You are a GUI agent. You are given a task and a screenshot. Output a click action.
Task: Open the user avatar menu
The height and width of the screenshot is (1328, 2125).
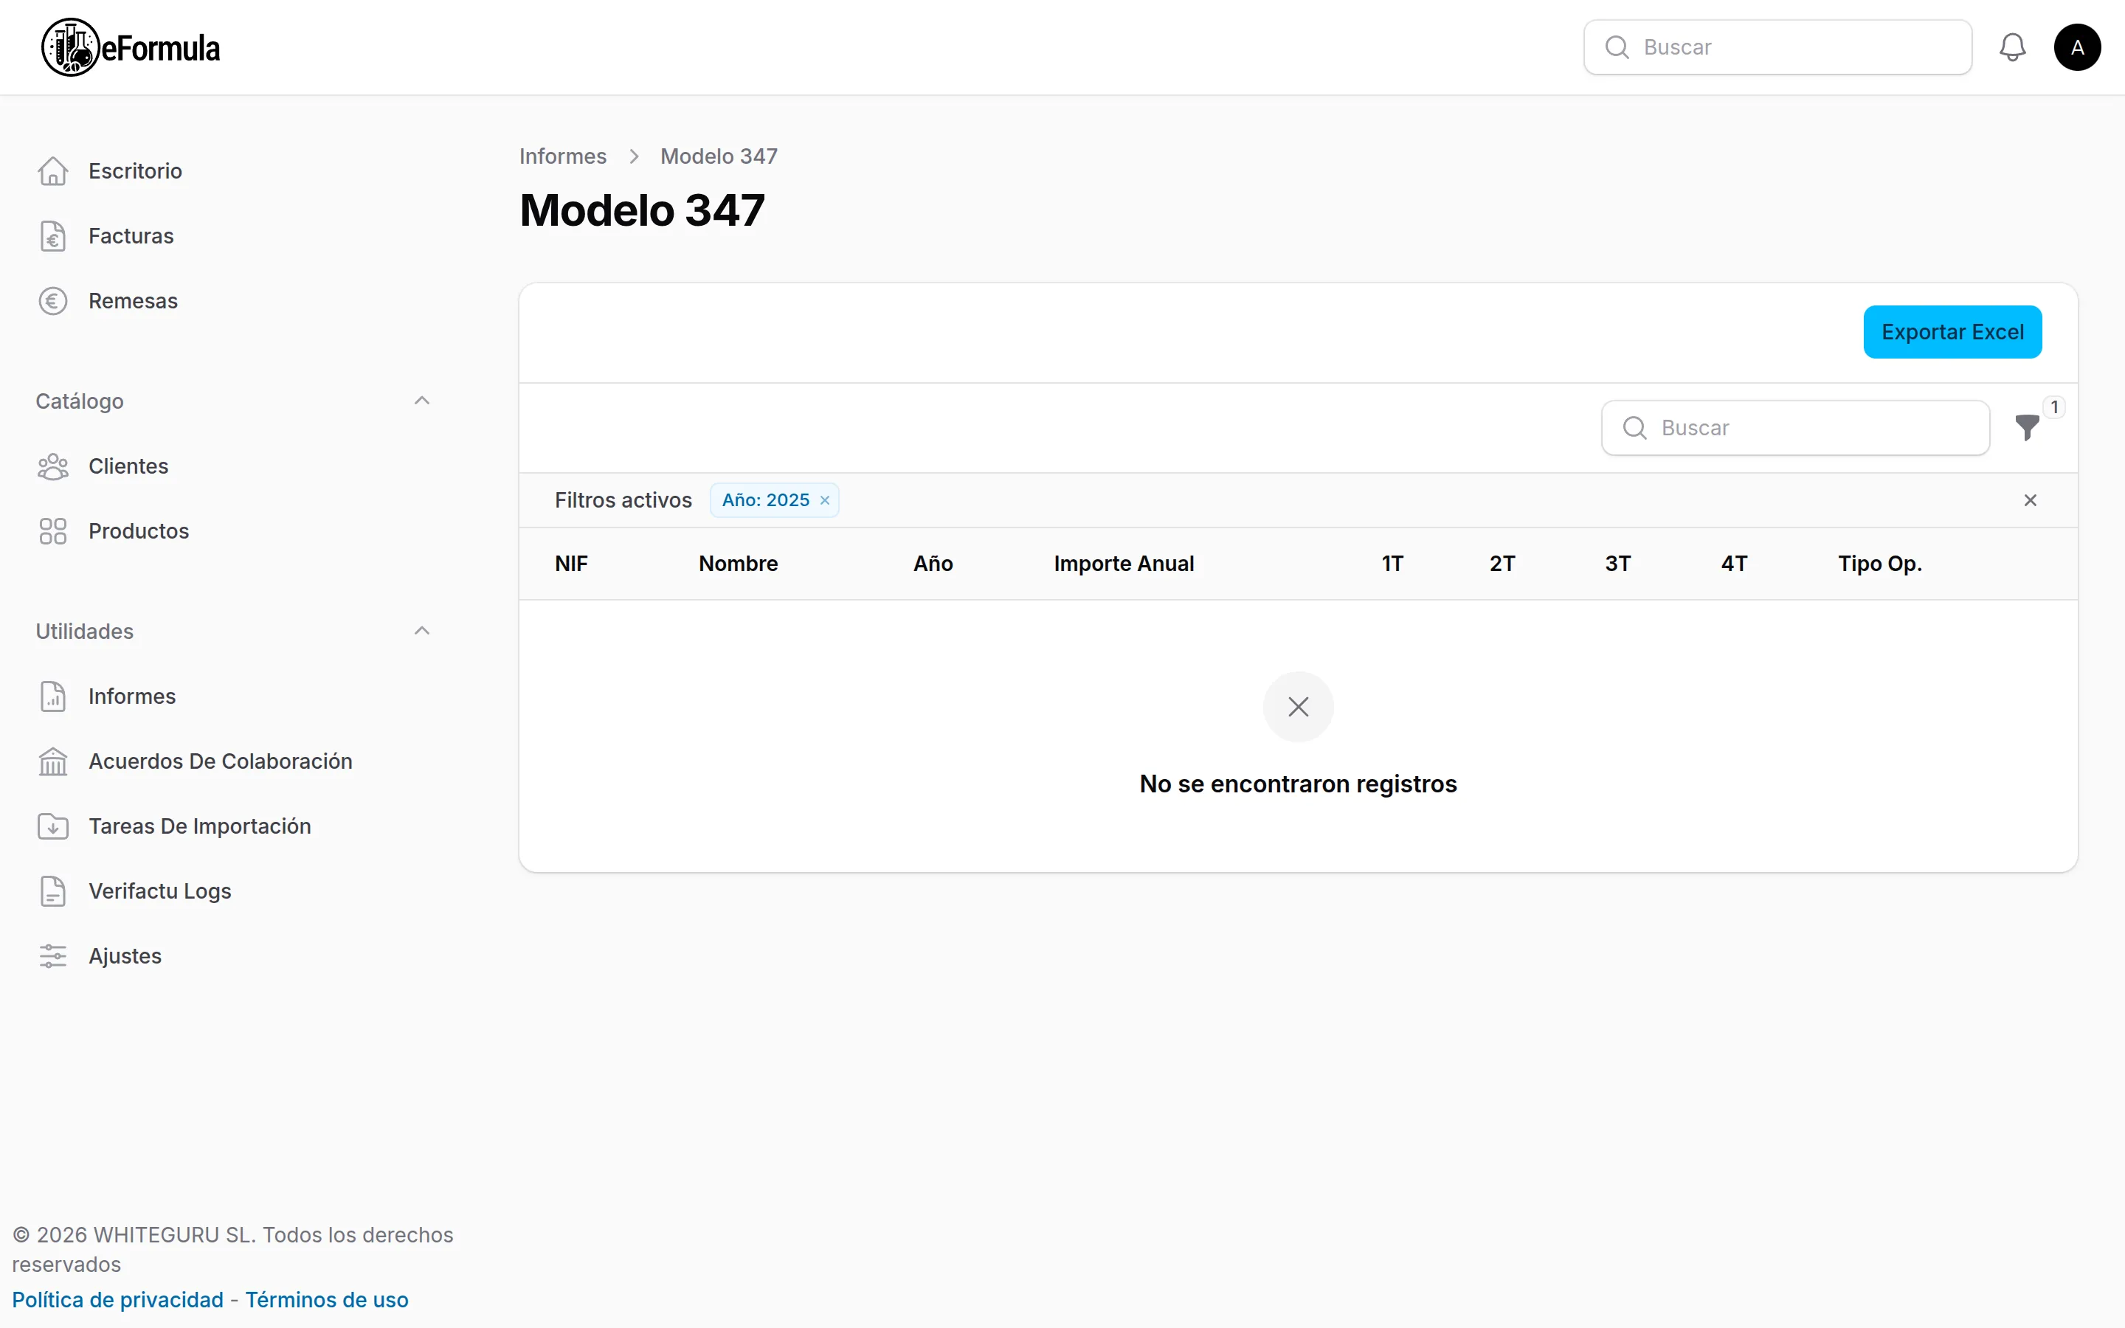(x=2077, y=47)
